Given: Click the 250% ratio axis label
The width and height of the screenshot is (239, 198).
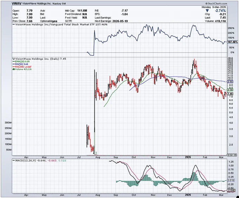Looking at the screenshot, I should click(231, 28).
